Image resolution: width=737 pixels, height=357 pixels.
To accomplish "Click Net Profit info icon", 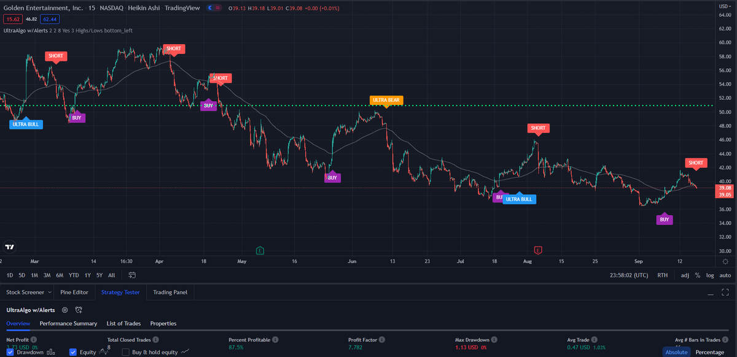I will (x=33, y=339).
